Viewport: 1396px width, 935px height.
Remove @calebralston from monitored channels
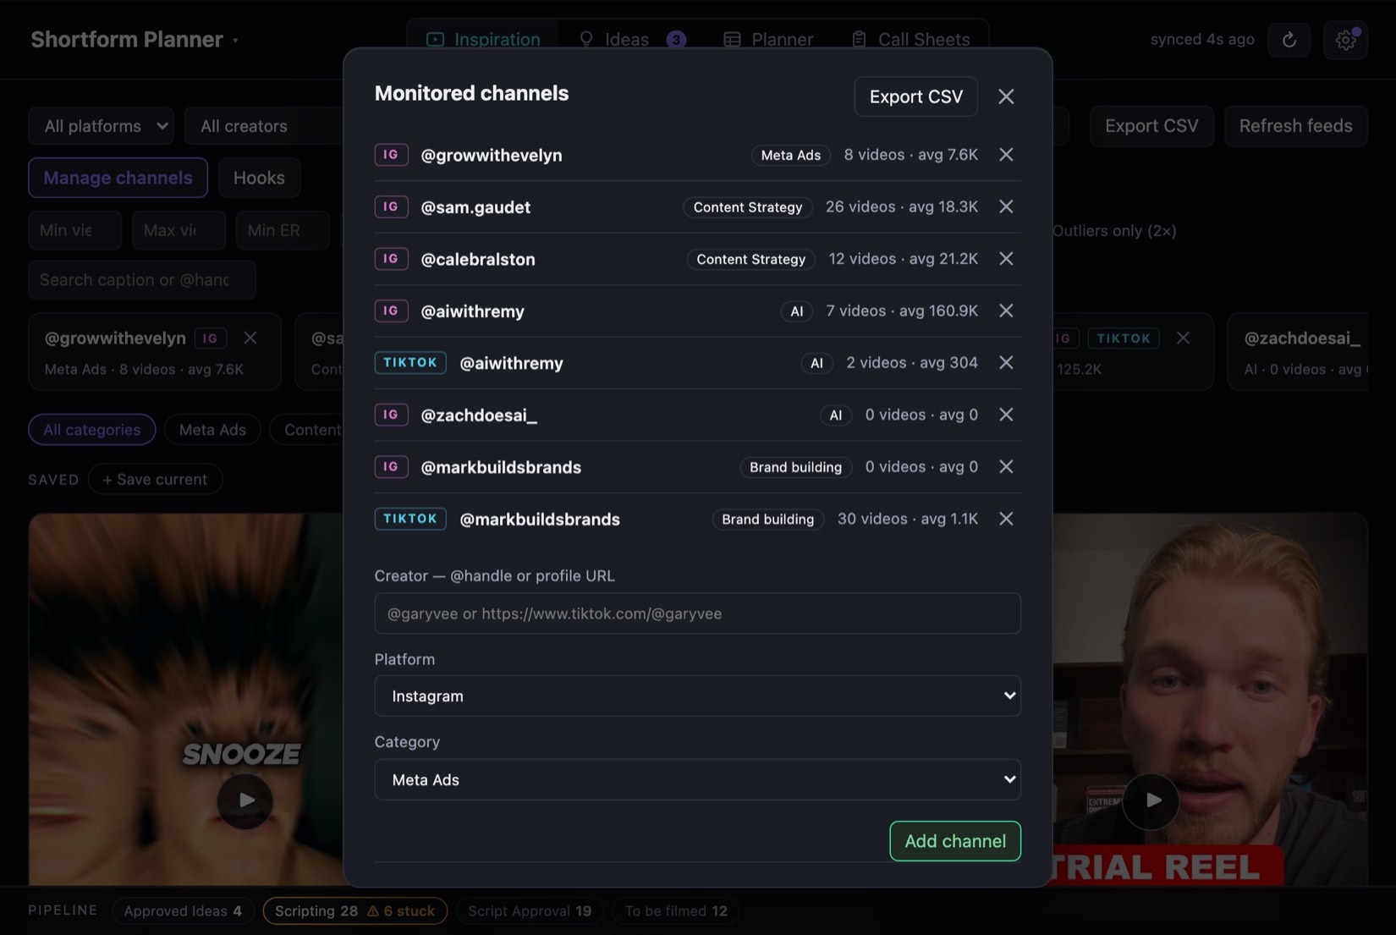tap(1006, 259)
